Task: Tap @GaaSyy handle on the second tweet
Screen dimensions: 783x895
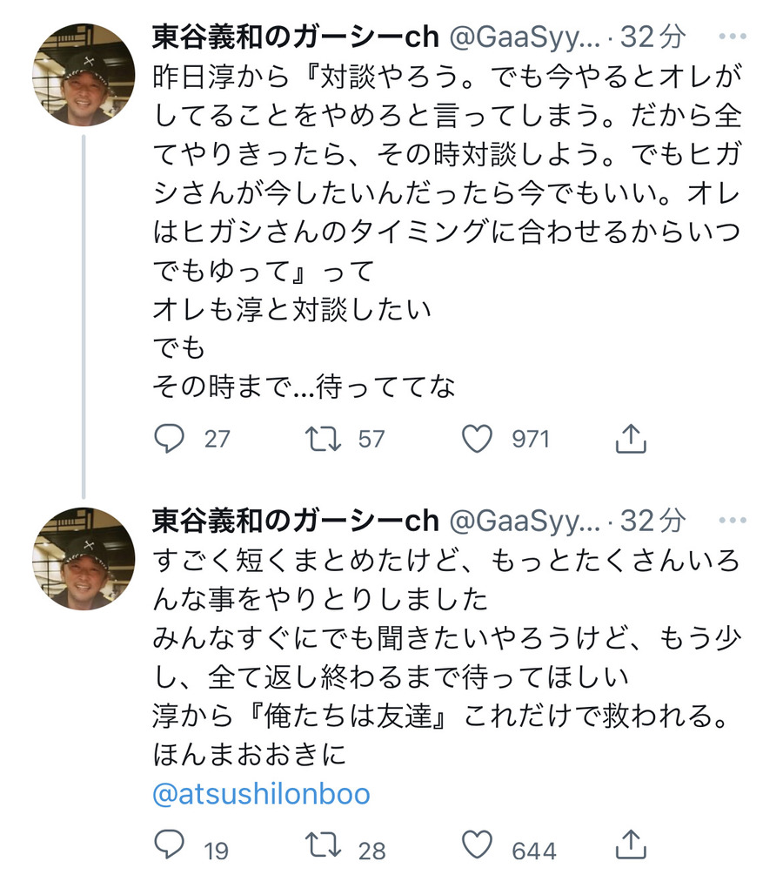Action: click(x=524, y=521)
